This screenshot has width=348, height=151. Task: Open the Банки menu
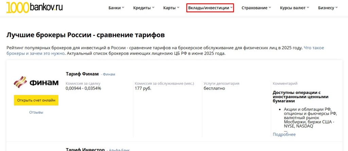pos(116,8)
